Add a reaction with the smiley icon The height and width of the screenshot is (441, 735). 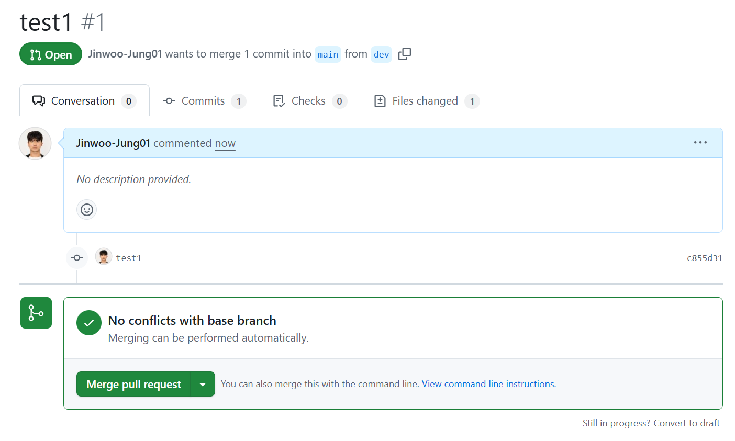[x=87, y=209]
